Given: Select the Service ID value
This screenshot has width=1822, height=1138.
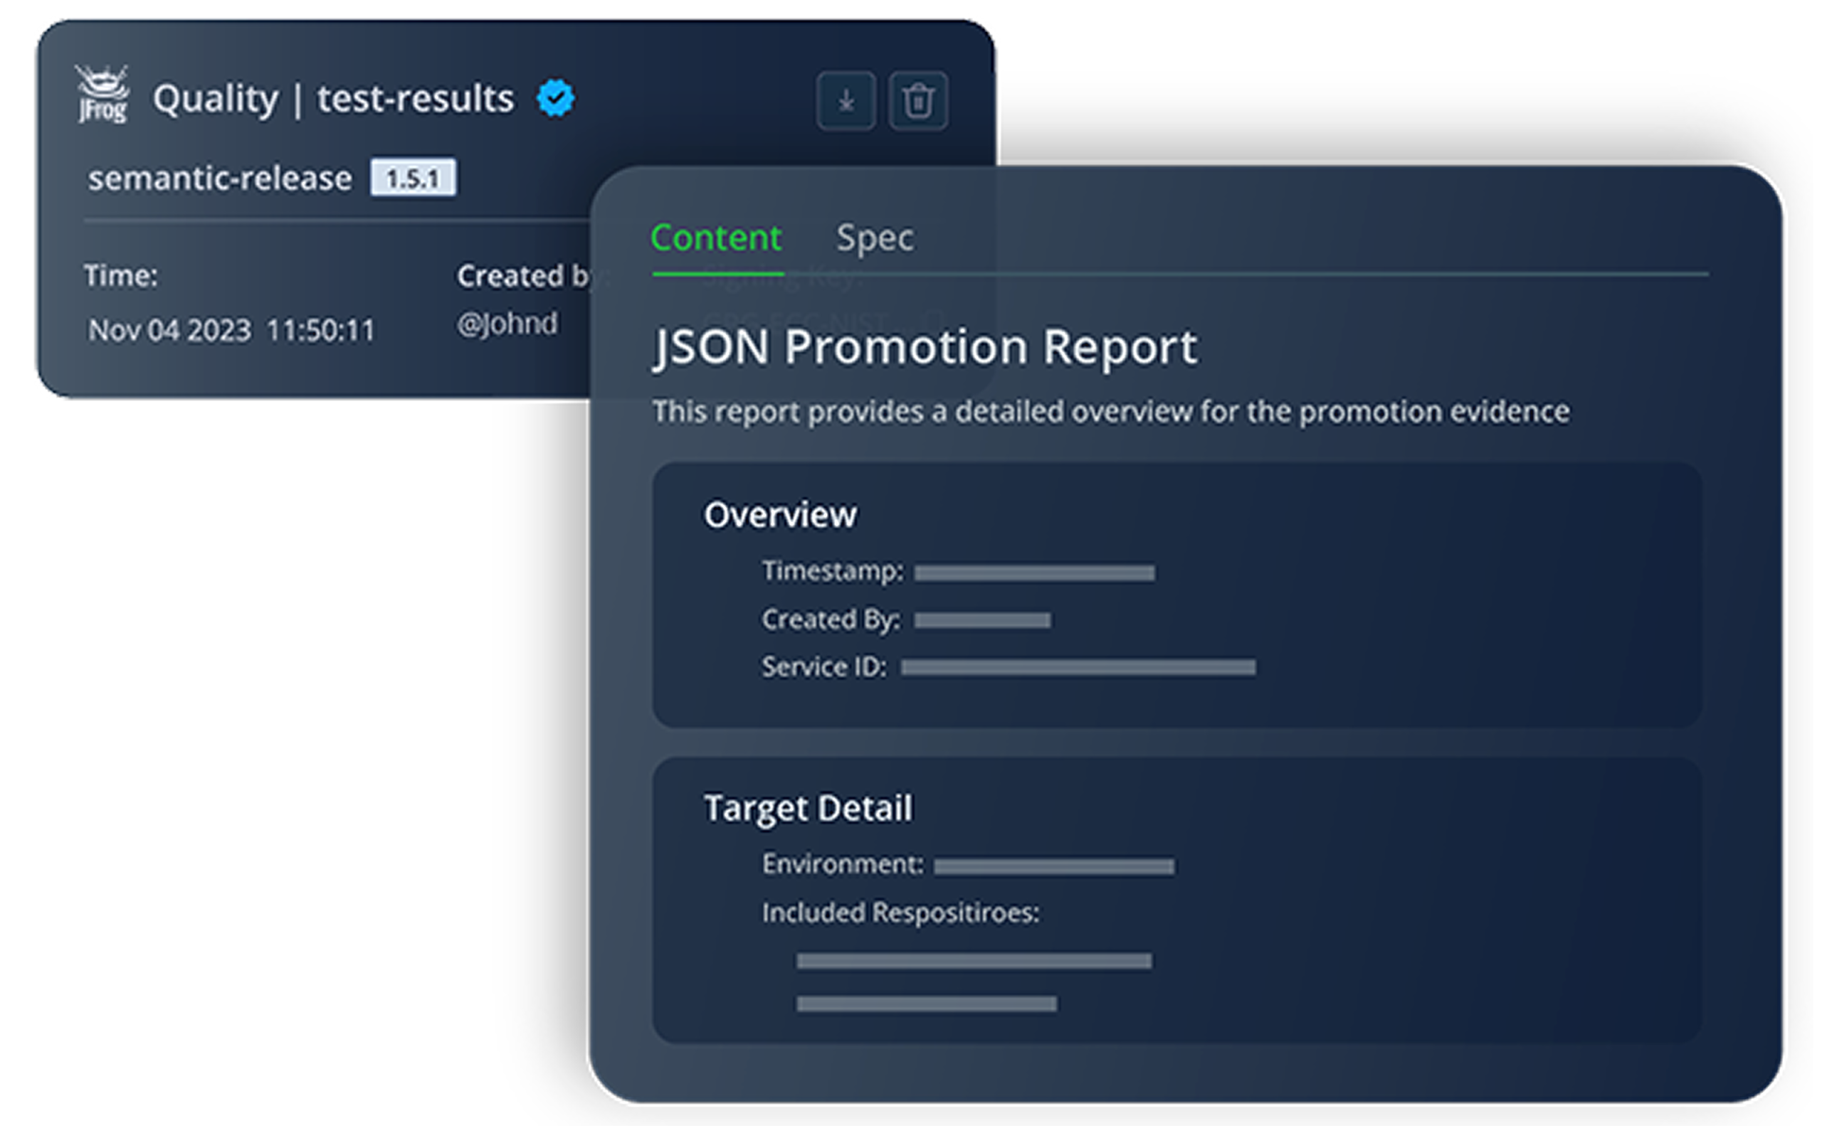Looking at the screenshot, I should tap(1080, 667).
